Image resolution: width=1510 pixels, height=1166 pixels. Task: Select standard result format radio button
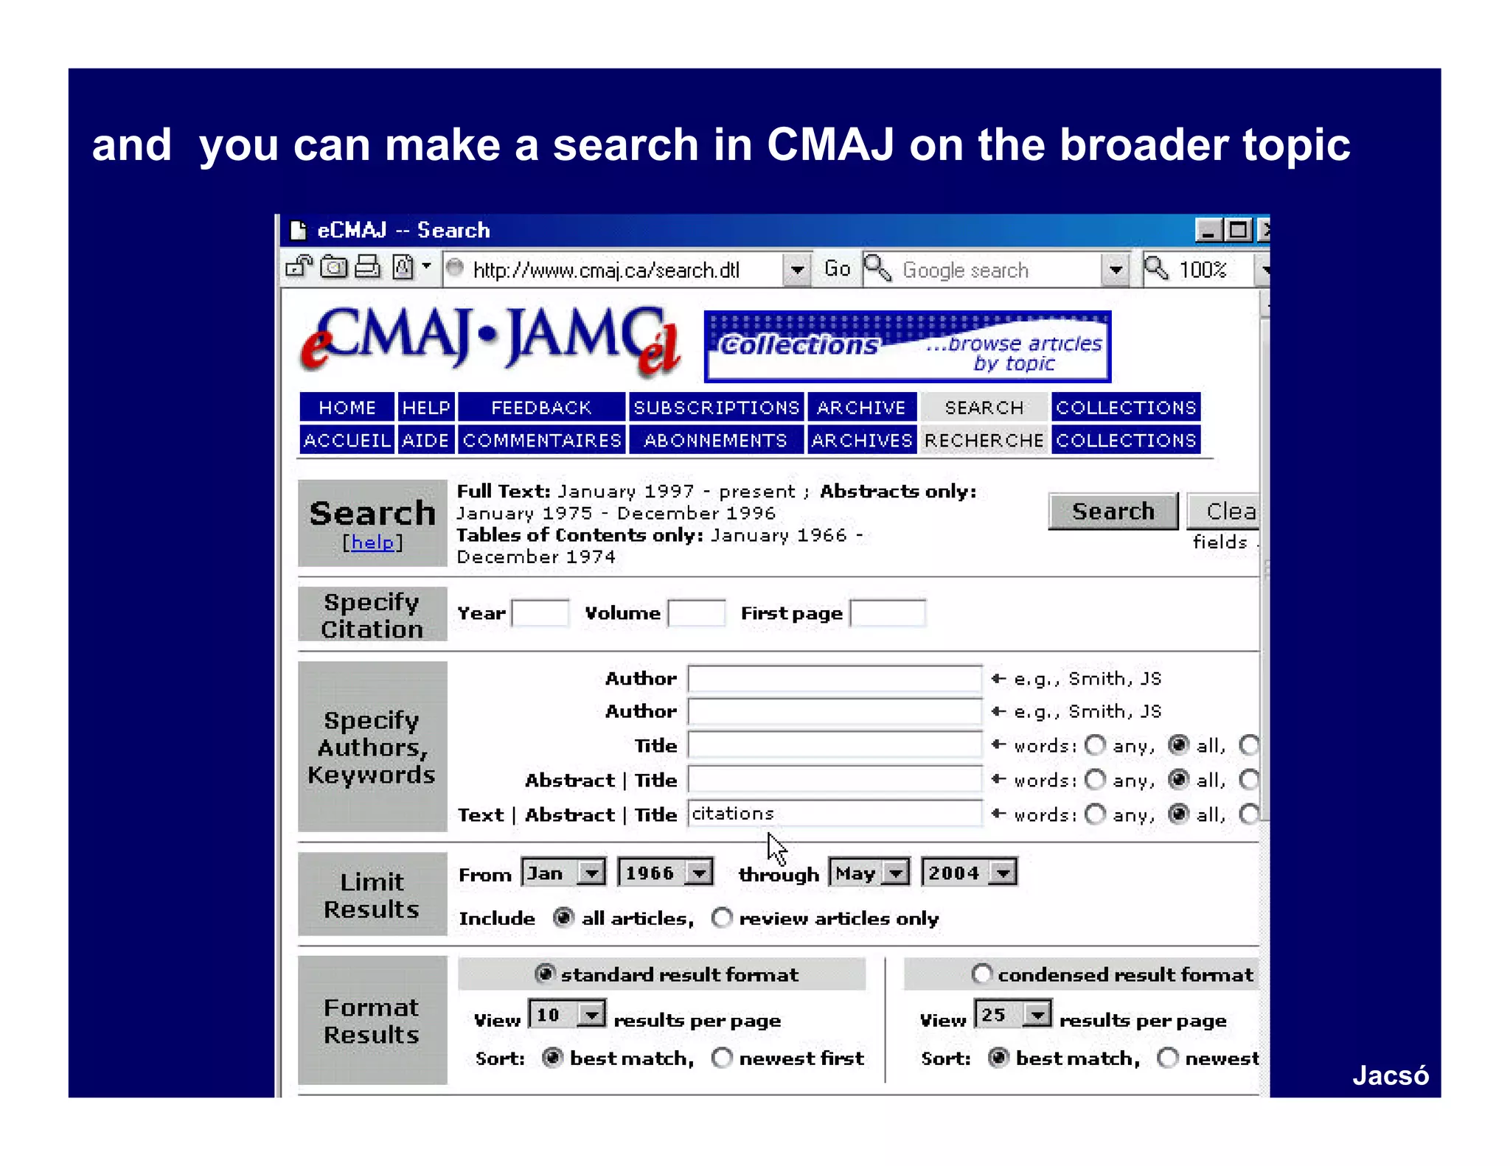pos(544,974)
